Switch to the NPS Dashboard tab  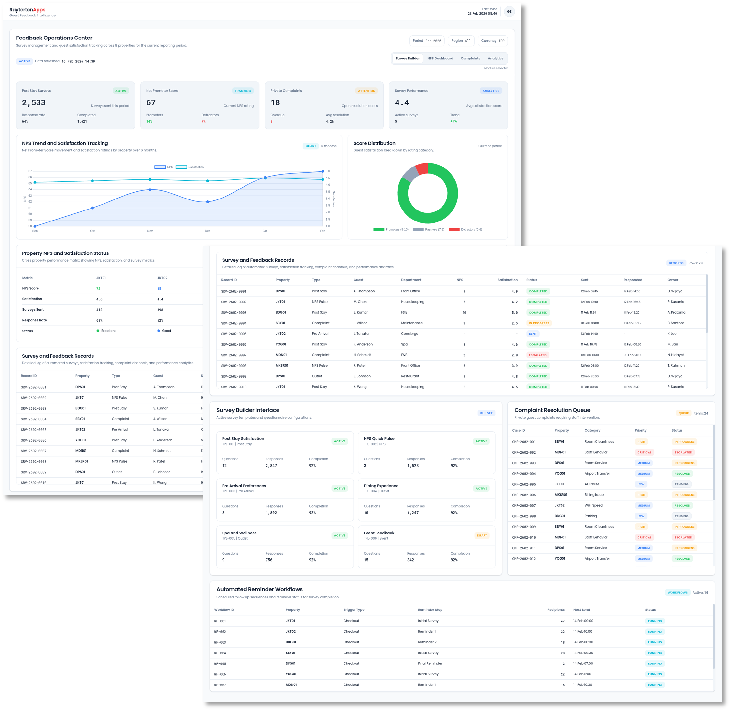[440, 58]
